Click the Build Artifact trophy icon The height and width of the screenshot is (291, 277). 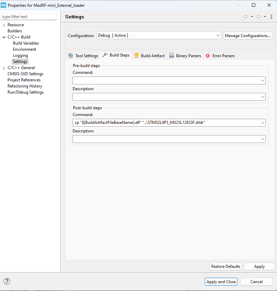(136, 55)
